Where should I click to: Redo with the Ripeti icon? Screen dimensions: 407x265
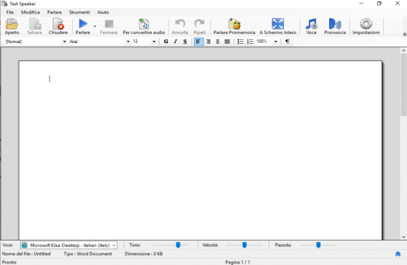coord(200,26)
